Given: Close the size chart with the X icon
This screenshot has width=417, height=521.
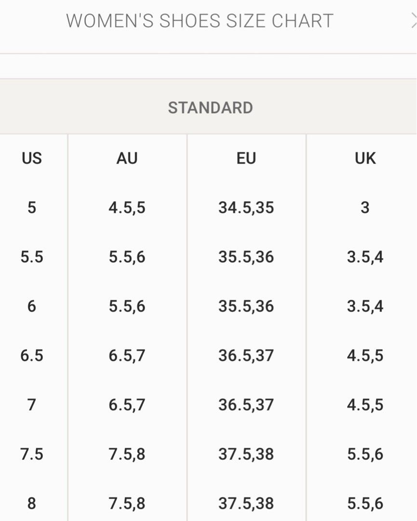Looking at the screenshot, I should coord(413,21).
